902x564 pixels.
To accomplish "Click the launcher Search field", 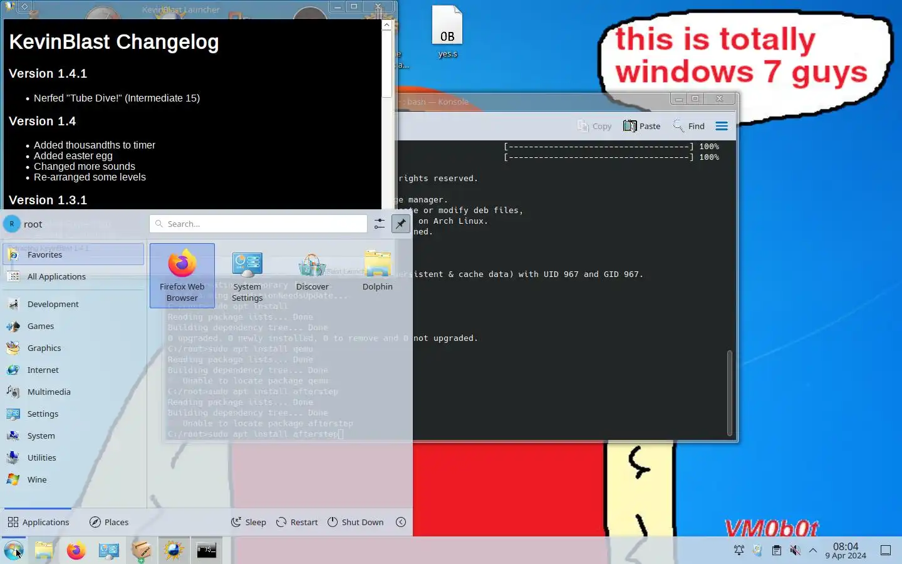I will point(258,224).
